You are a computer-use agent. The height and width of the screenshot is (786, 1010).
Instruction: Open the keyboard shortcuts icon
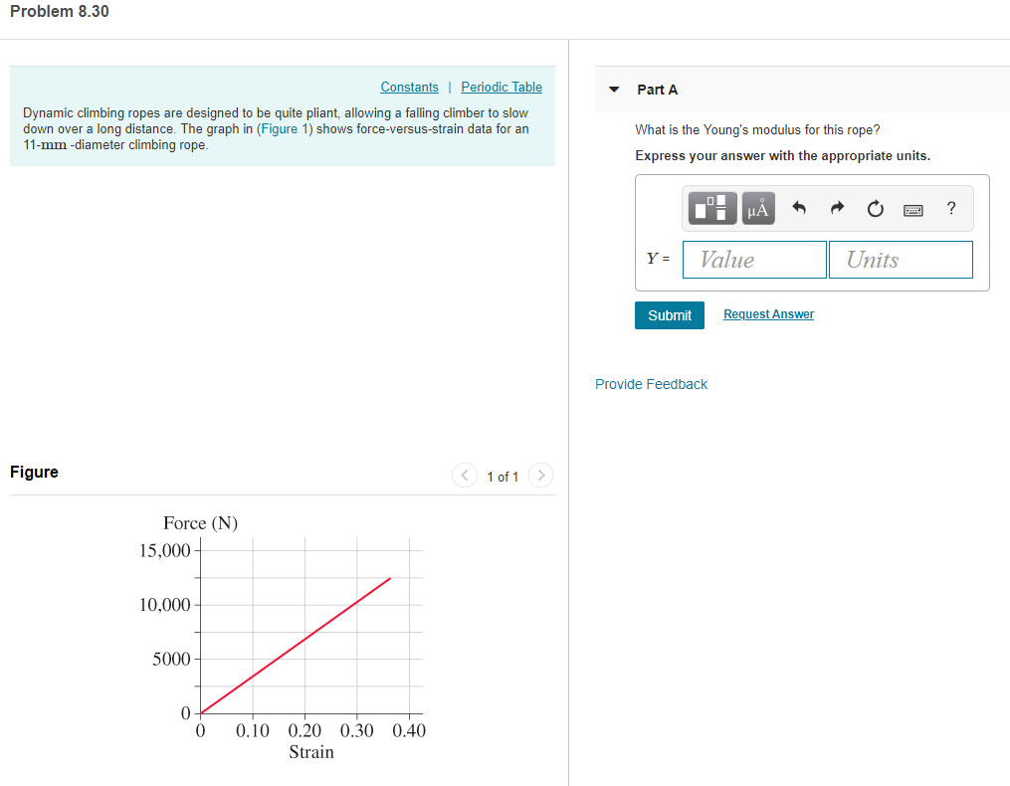point(912,209)
